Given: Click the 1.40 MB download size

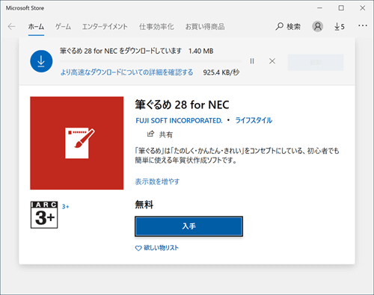Looking at the screenshot, I should click(x=201, y=52).
